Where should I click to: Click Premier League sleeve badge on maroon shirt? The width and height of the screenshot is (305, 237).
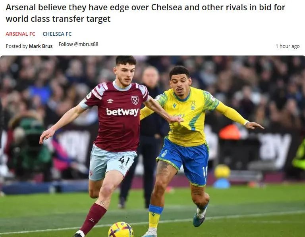(x=89, y=95)
